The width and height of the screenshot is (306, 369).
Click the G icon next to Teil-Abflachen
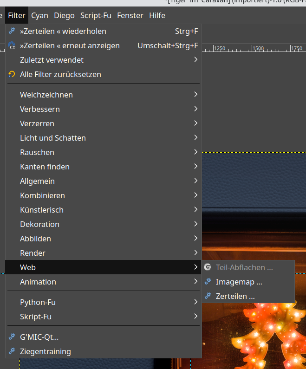click(208, 267)
